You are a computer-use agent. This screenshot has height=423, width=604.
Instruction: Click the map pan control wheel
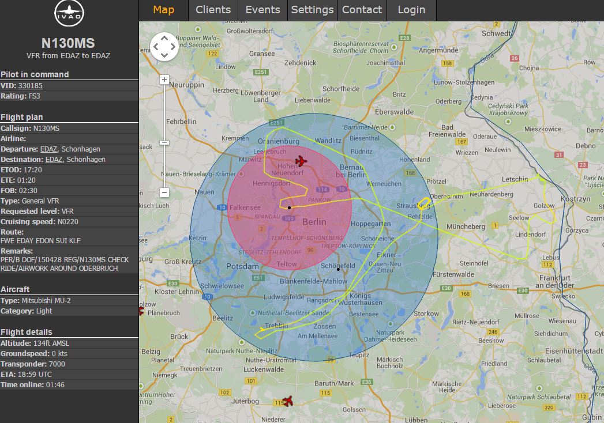164,47
